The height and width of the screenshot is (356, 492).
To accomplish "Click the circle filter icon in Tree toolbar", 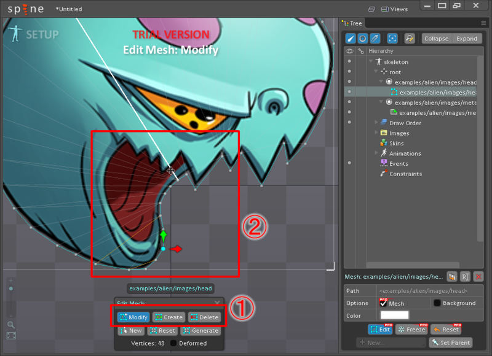I will click(x=362, y=39).
